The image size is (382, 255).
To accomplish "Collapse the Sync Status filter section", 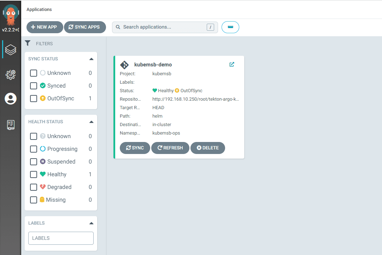I will point(92,59).
